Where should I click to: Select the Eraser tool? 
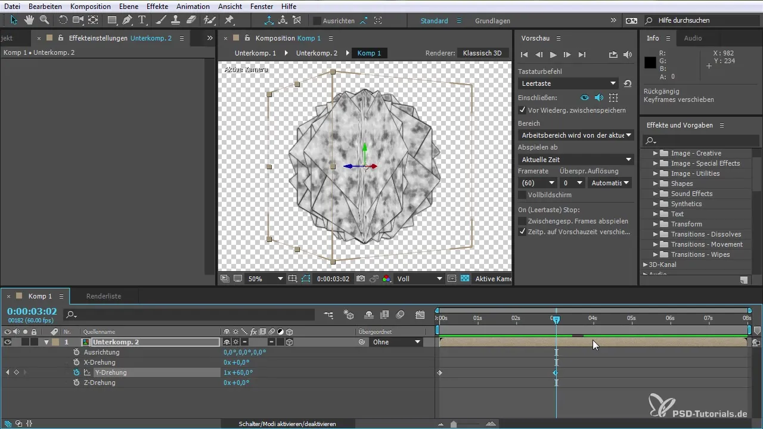pyautogui.click(x=191, y=20)
